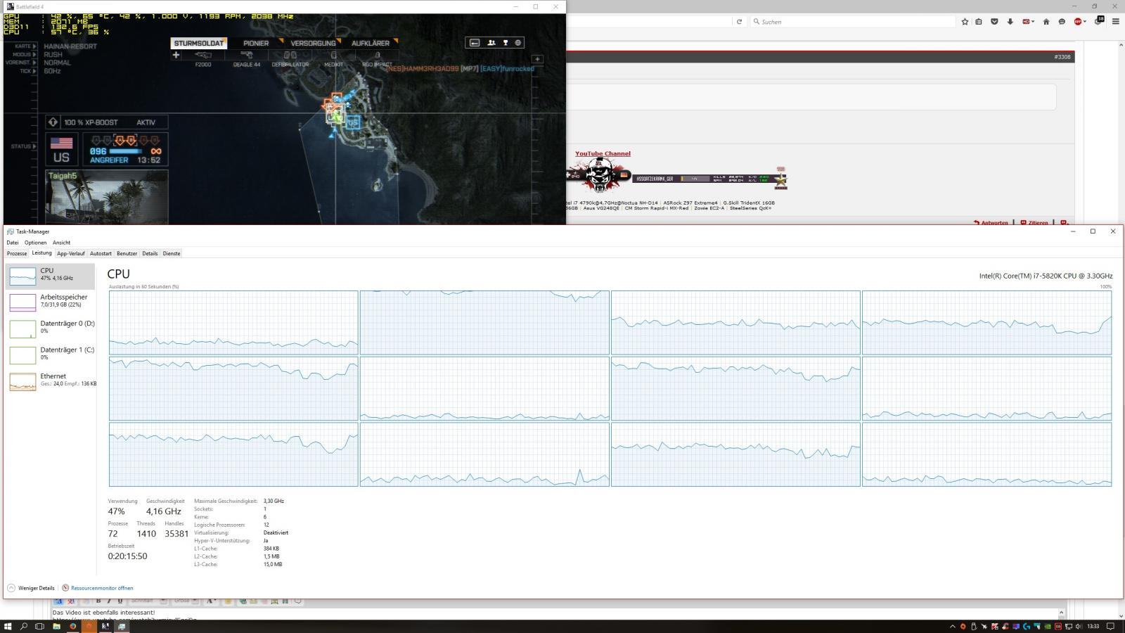Viewport: 1125px width, 633px height.
Task: Click the F2000 weapon slot
Action: click(x=203, y=59)
